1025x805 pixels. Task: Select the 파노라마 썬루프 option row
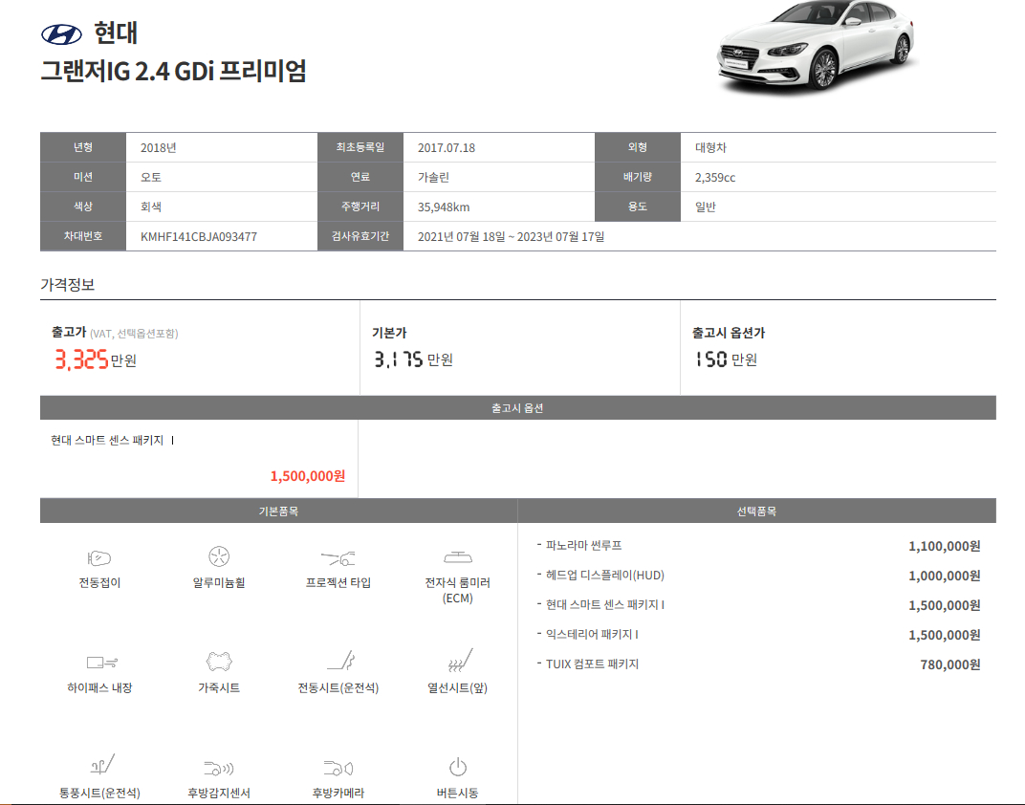point(758,546)
